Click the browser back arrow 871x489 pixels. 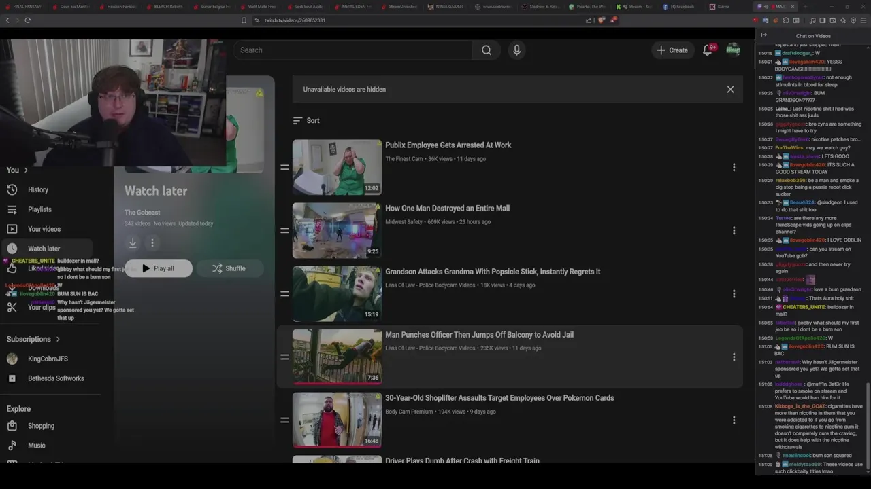pos(7,20)
